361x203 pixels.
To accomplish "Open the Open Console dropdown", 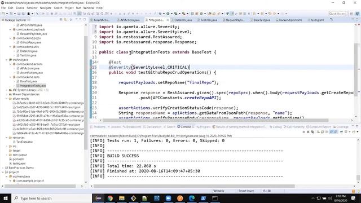I will pyautogui.click(x=357, y=132).
